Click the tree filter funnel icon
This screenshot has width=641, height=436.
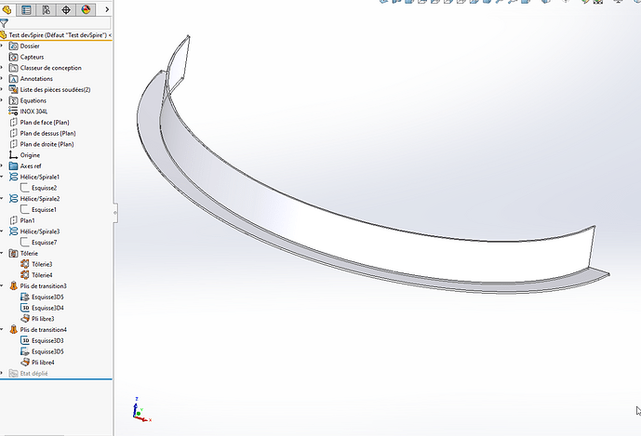[6, 23]
